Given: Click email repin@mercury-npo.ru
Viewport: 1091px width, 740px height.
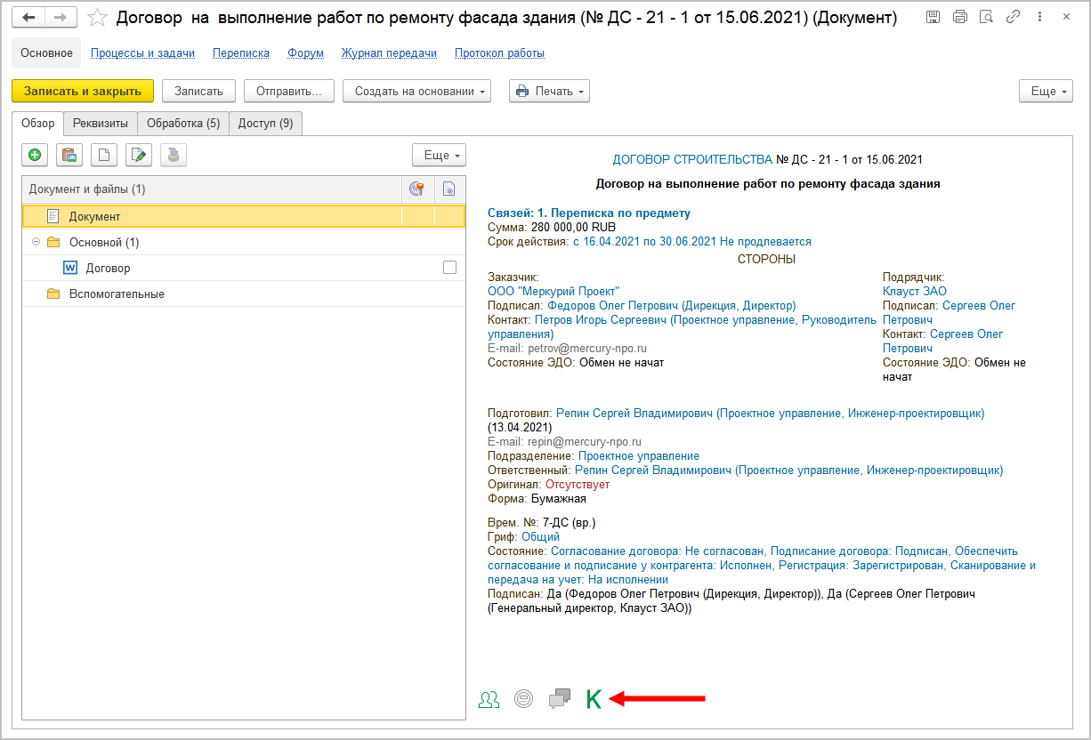Looking at the screenshot, I should click(x=585, y=441).
